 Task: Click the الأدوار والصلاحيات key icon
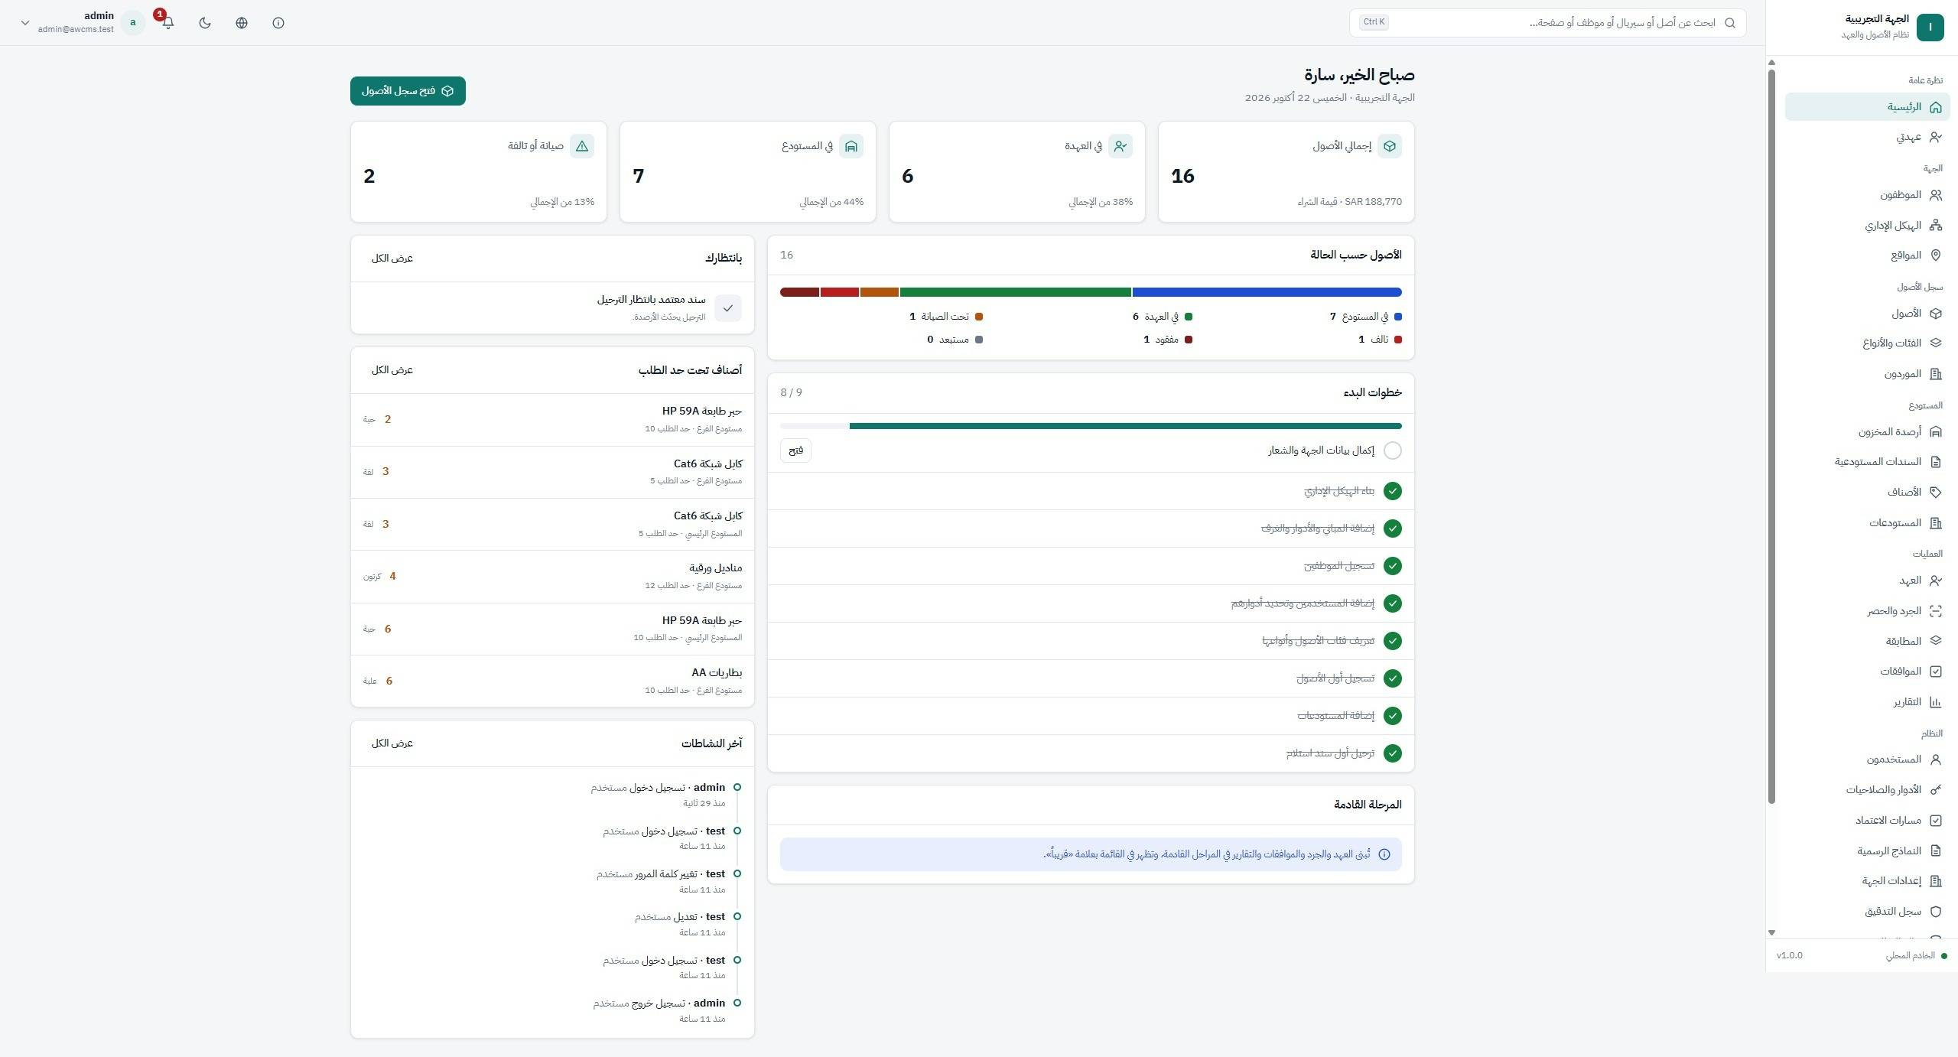click(x=1936, y=790)
